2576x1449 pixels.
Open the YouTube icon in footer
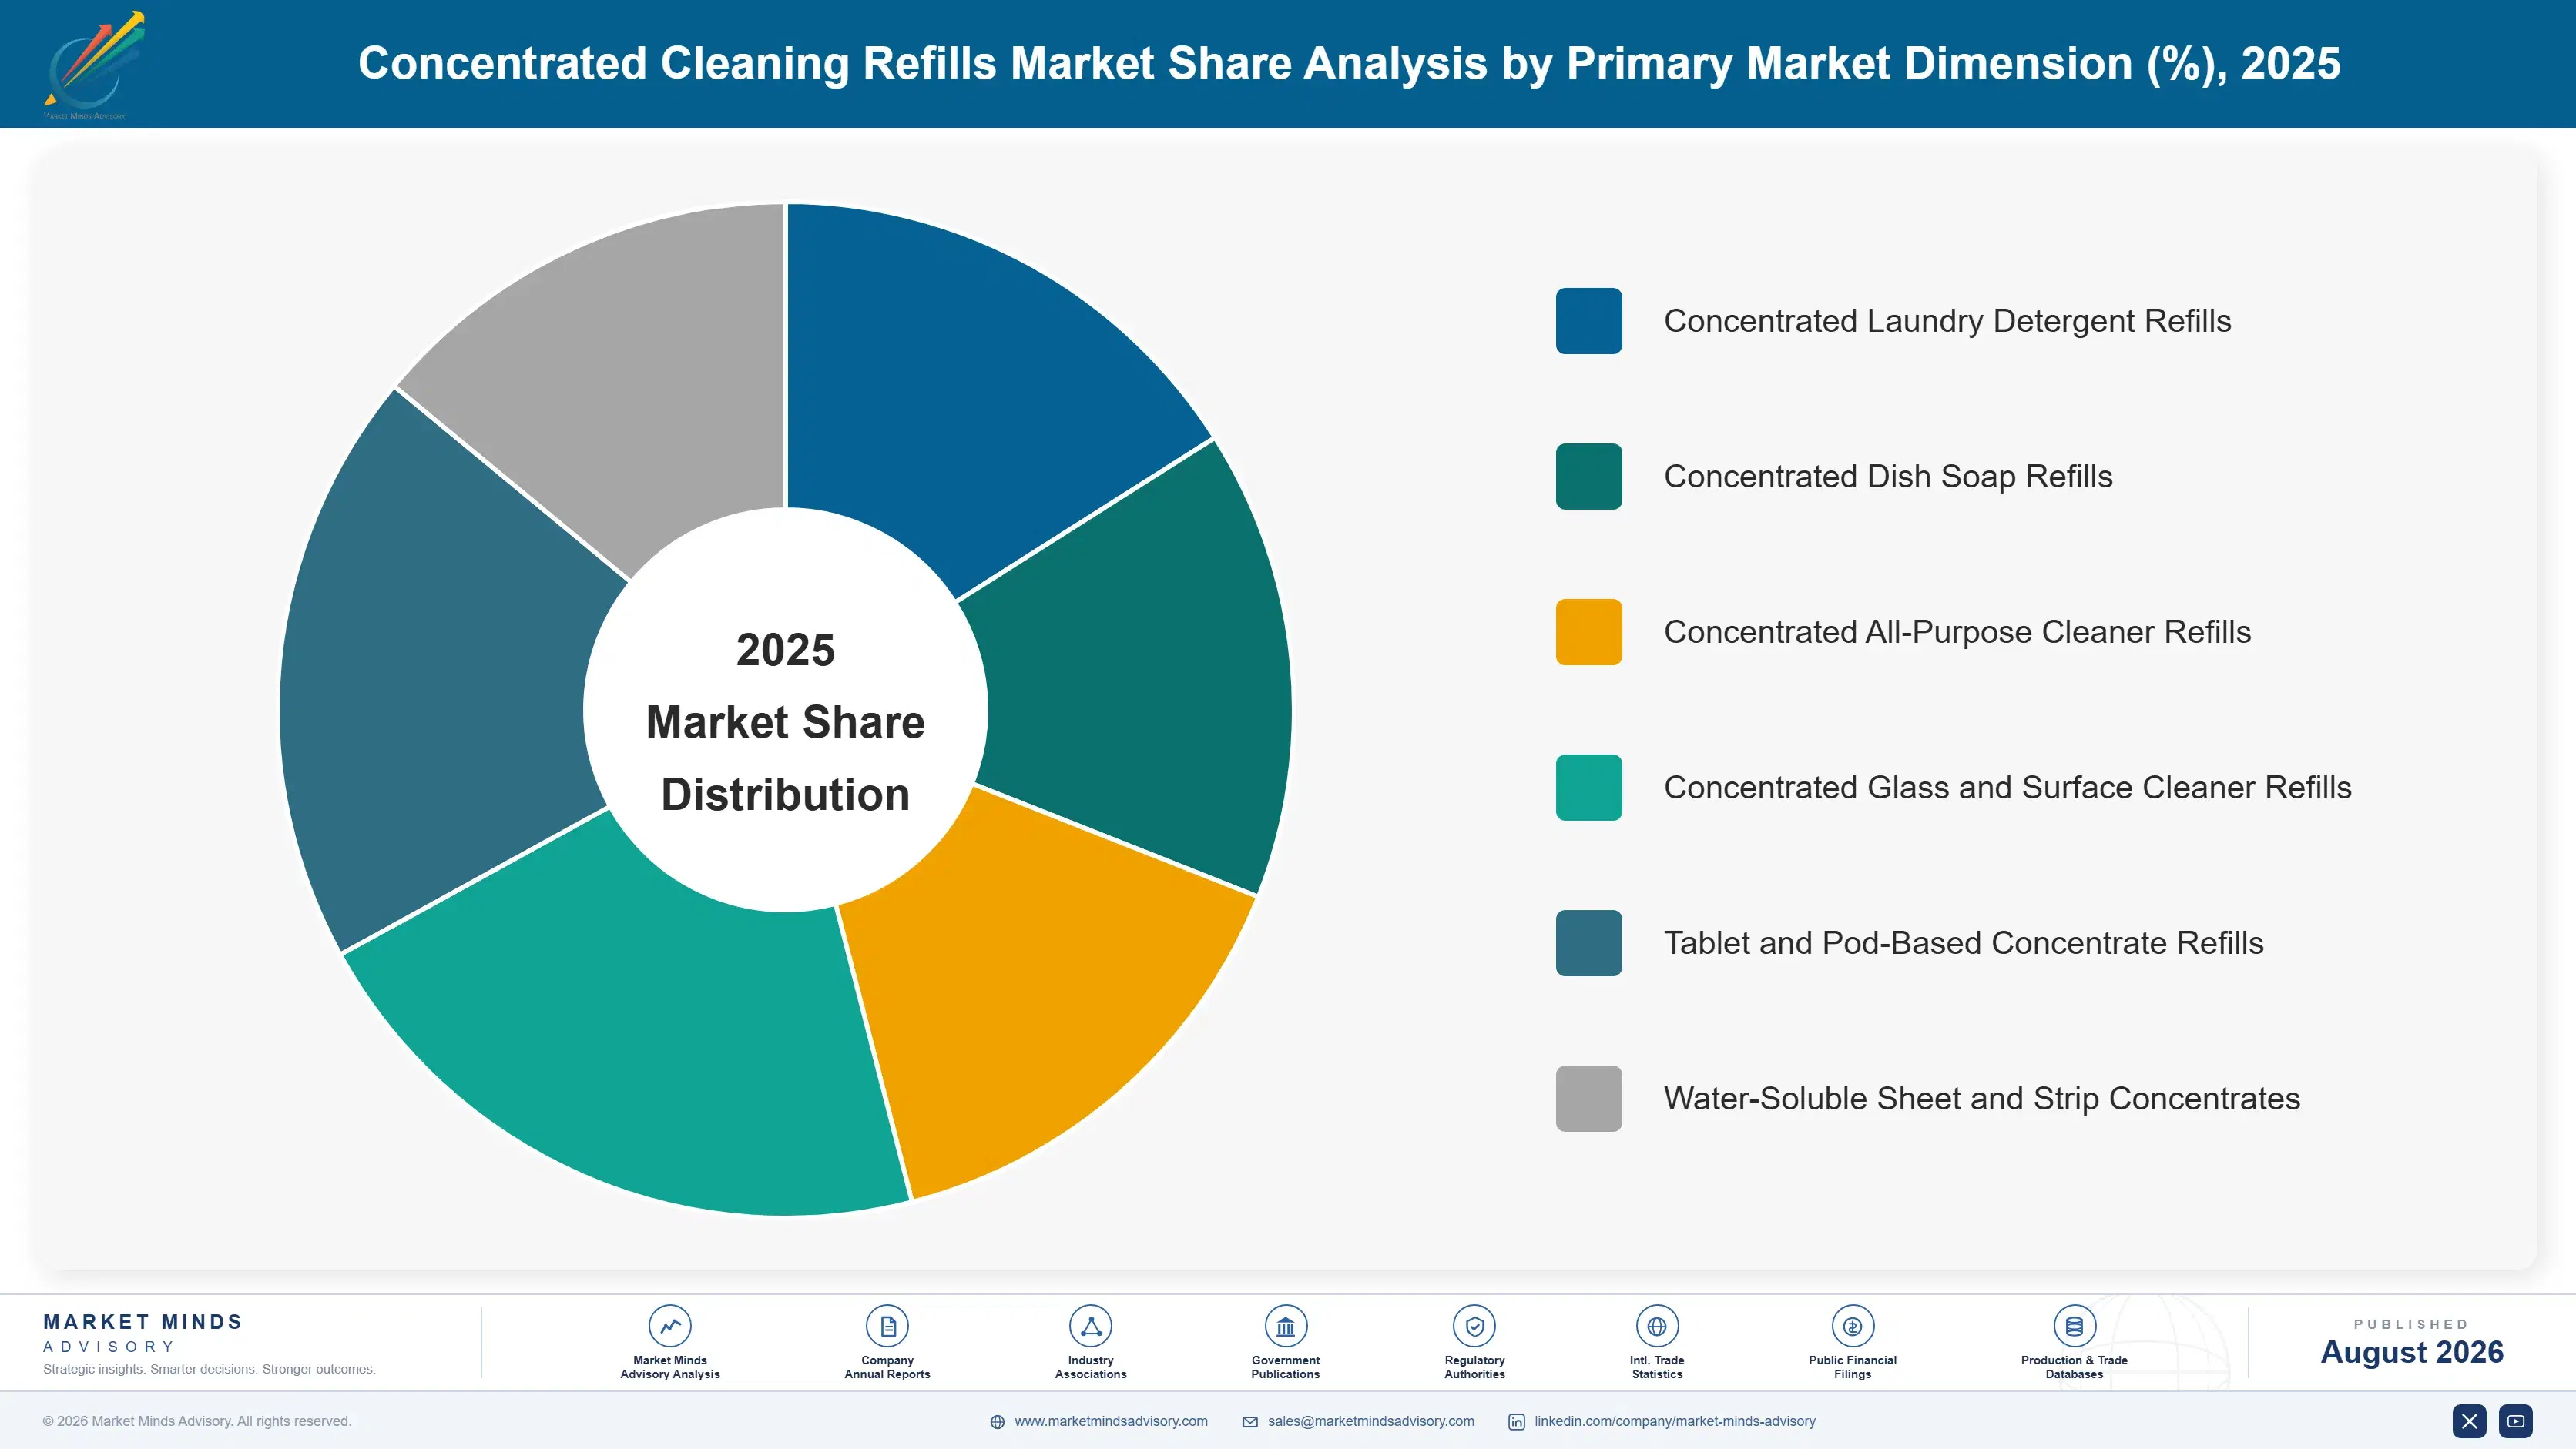[x=2516, y=1421]
